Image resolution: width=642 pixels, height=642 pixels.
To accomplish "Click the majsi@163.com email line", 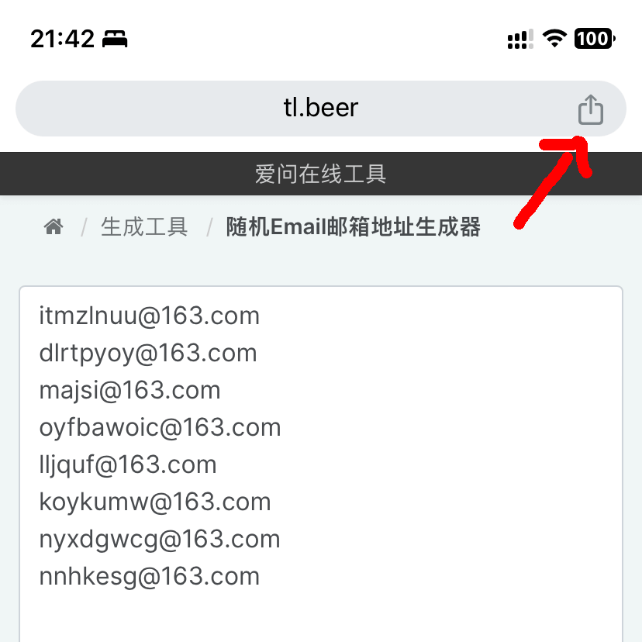I will pyautogui.click(x=129, y=391).
